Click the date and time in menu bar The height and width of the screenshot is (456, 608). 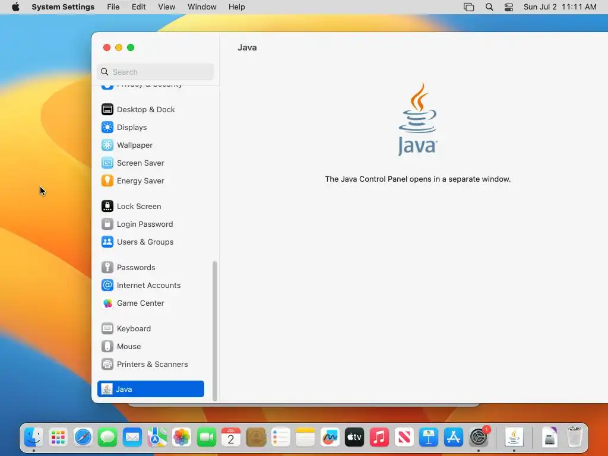[x=560, y=7]
